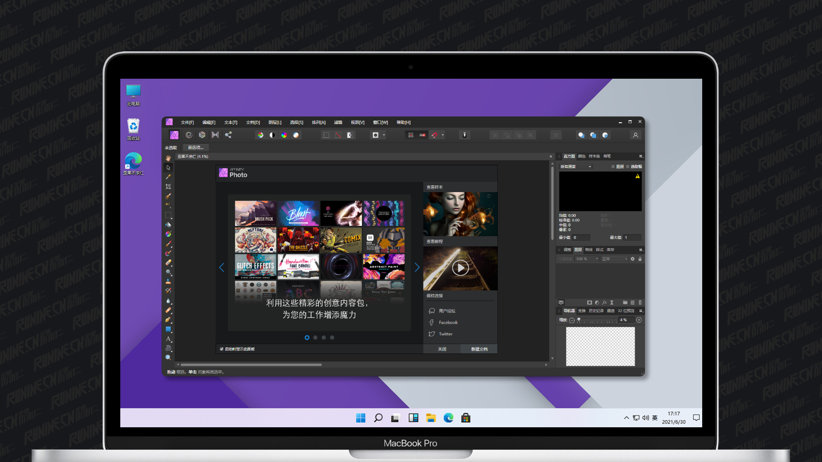Switch to Liquify Persona icon

click(189, 135)
